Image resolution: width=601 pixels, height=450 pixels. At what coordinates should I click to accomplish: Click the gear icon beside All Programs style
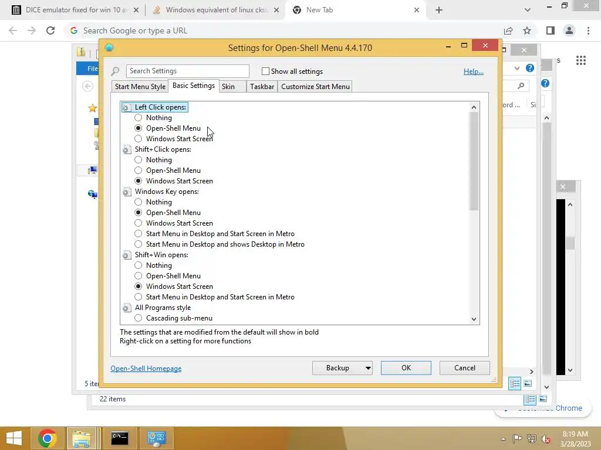(x=127, y=308)
